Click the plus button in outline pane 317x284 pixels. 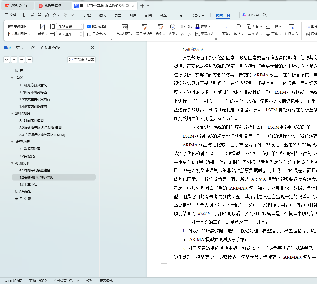(x=22, y=60)
